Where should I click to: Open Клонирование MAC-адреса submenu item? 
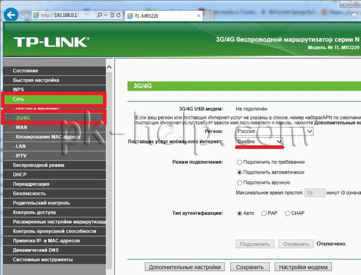(x=55, y=137)
